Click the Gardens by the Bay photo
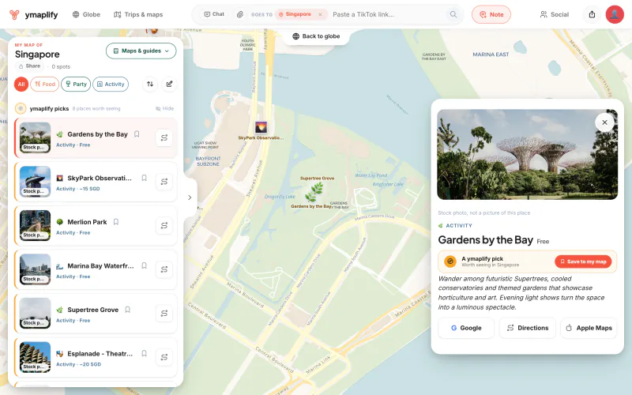Screen dimensions: 632x395 pos(527,154)
